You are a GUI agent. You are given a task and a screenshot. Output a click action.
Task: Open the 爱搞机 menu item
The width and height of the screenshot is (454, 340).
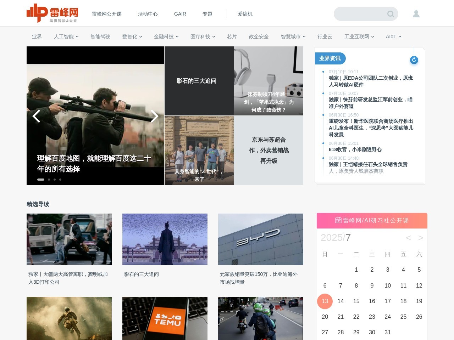pos(245,14)
